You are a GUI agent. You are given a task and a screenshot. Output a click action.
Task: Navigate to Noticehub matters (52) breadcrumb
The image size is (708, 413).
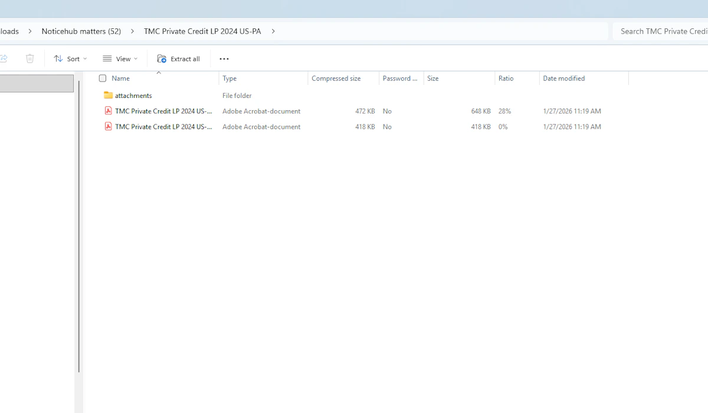point(81,31)
